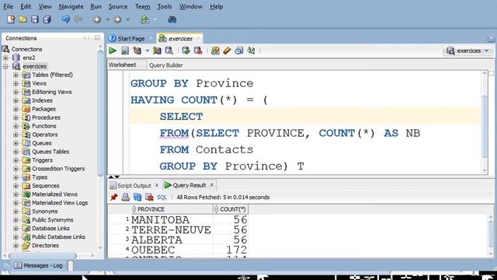
Task: Click the Run Script icon
Action: pos(125,51)
